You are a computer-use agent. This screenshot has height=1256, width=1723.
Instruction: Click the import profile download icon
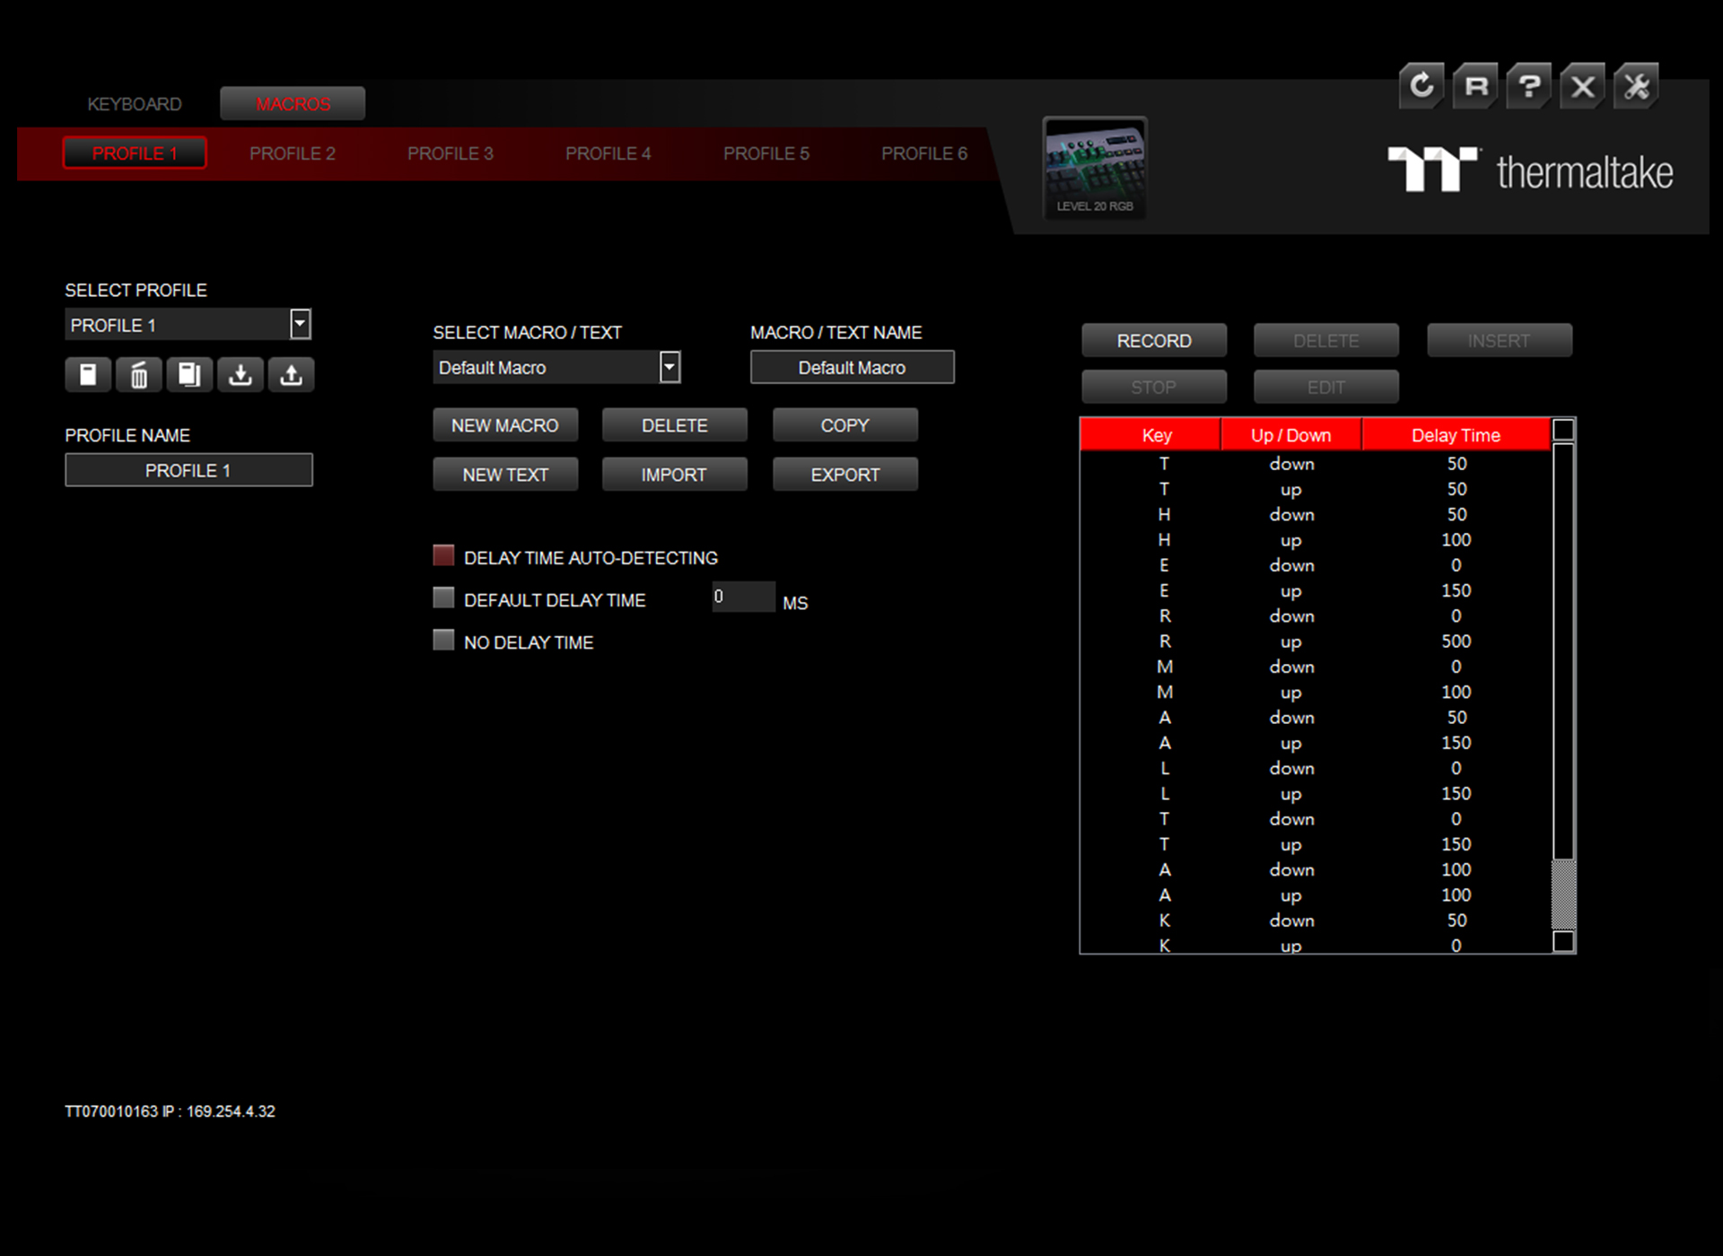[241, 374]
